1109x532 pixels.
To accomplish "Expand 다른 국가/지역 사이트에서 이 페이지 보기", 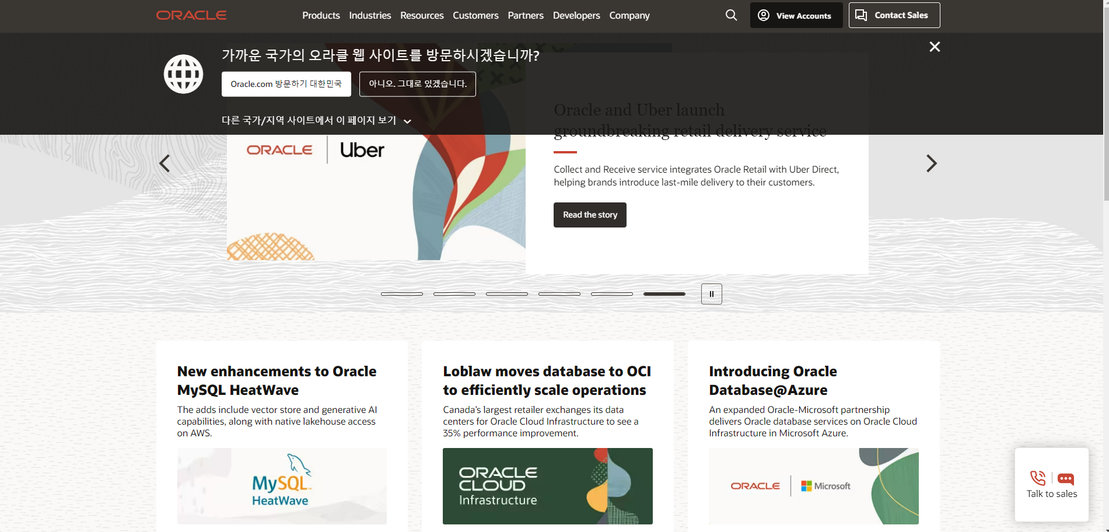I will (316, 120).
